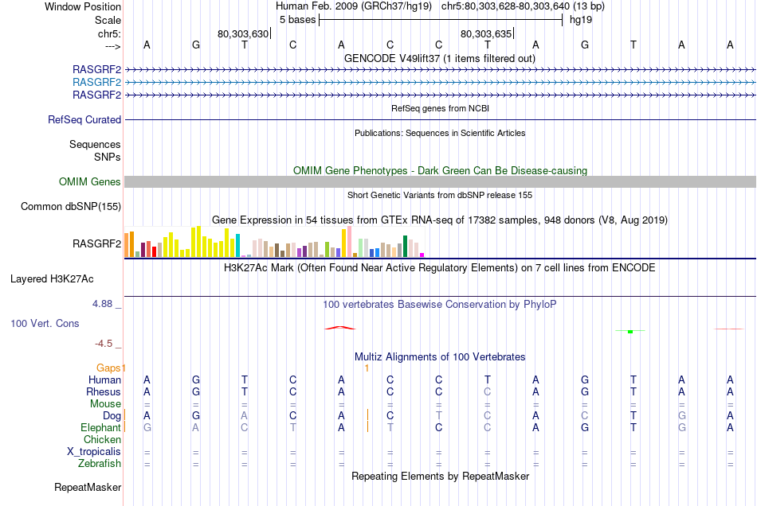Click the 80,303,635 position marker
This screenshot has height=506, width=757.
click(x=486, y=33)
